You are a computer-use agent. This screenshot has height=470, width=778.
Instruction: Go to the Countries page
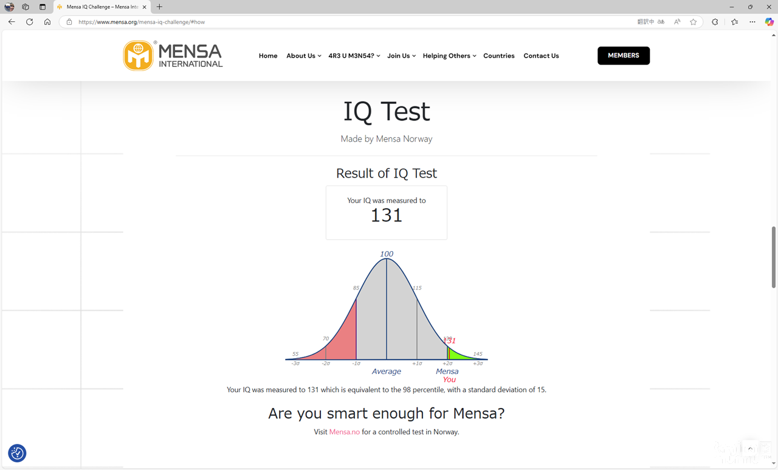tap(499, 56)
